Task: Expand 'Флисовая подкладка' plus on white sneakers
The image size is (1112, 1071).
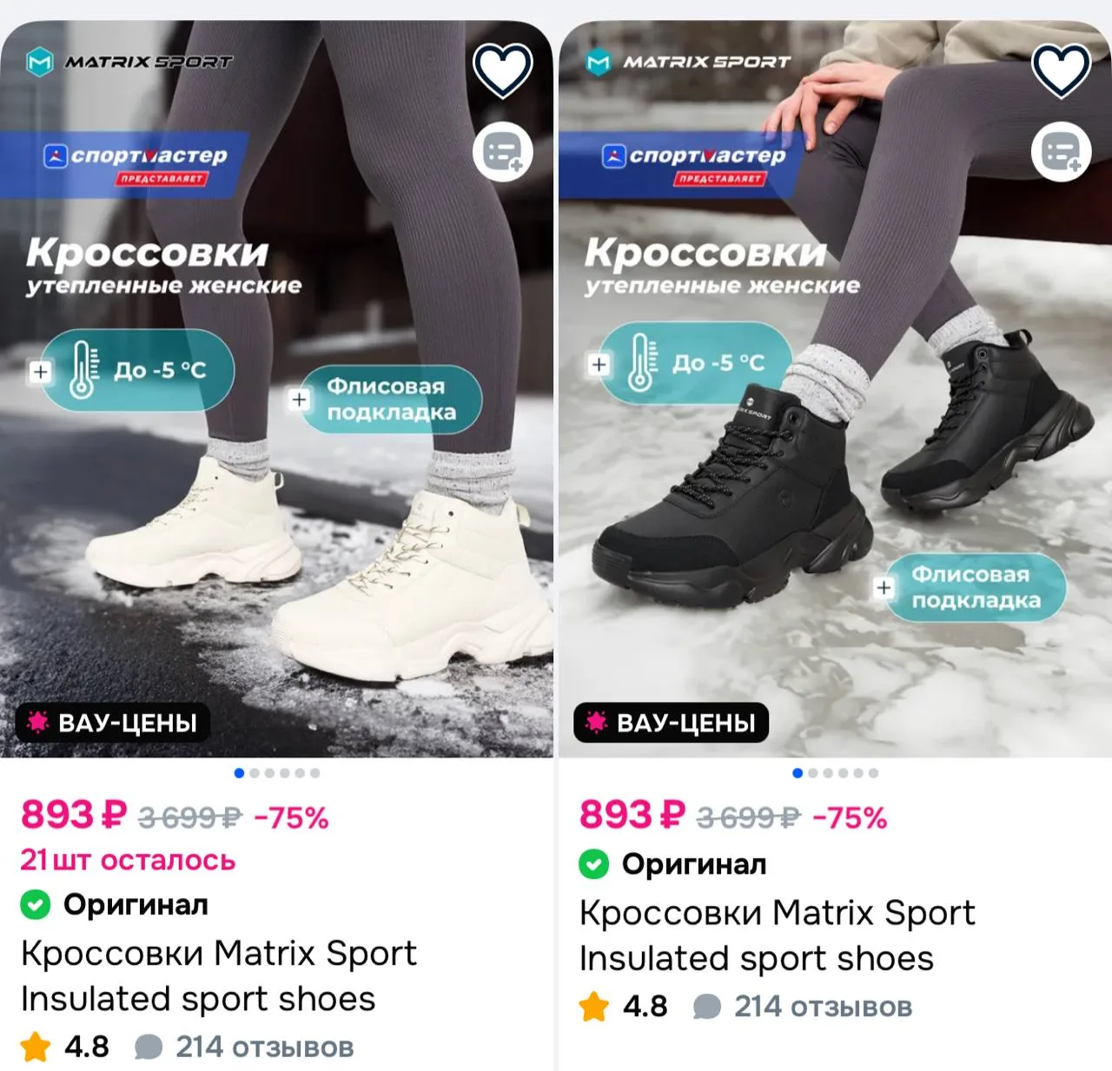Action: [300, 400]
